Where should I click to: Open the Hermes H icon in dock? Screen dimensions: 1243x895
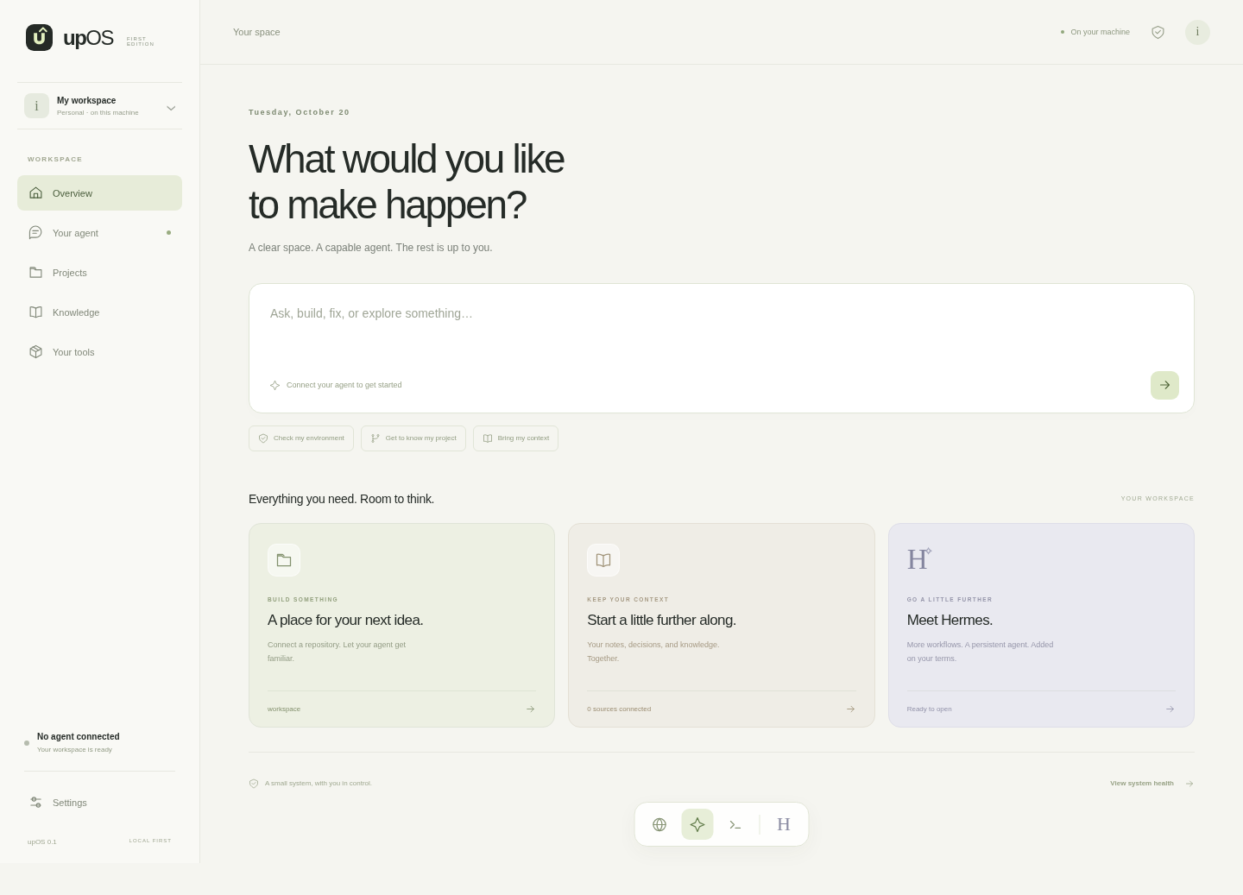784,824
